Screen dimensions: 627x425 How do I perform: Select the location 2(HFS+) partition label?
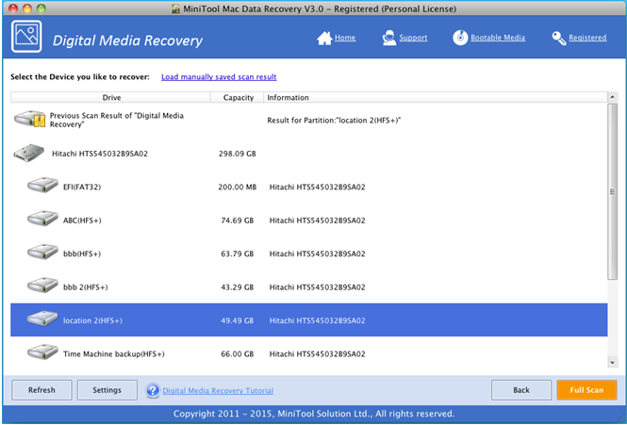click(x=92, y=320)
